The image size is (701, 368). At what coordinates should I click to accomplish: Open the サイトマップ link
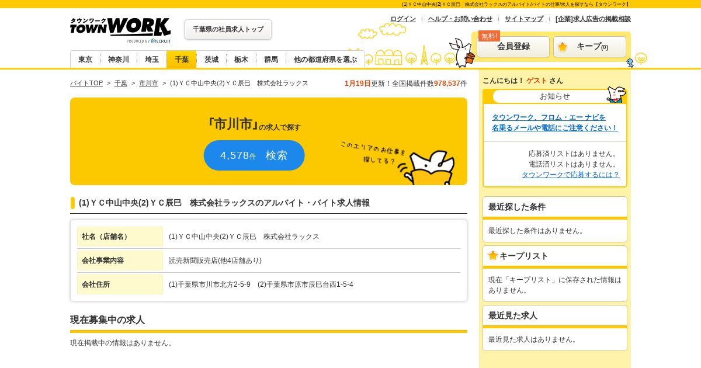(x=524, y=19)
